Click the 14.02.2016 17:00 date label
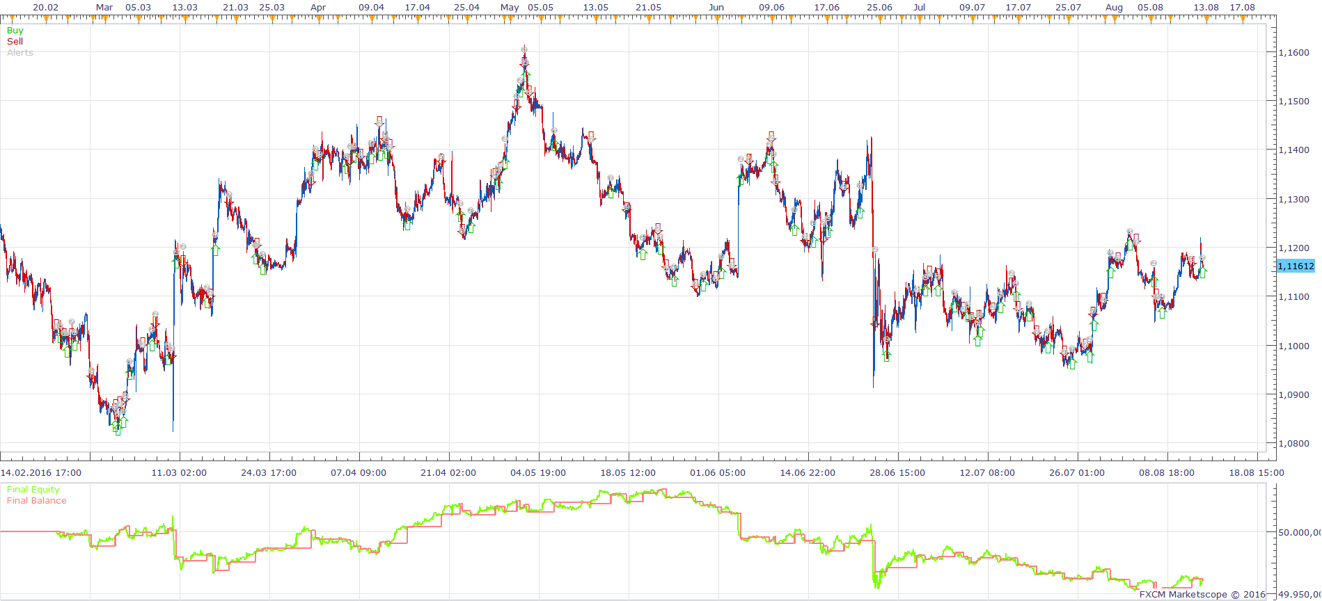The height and width of the screenshot is (601, 1322). [x=41, y=473]
